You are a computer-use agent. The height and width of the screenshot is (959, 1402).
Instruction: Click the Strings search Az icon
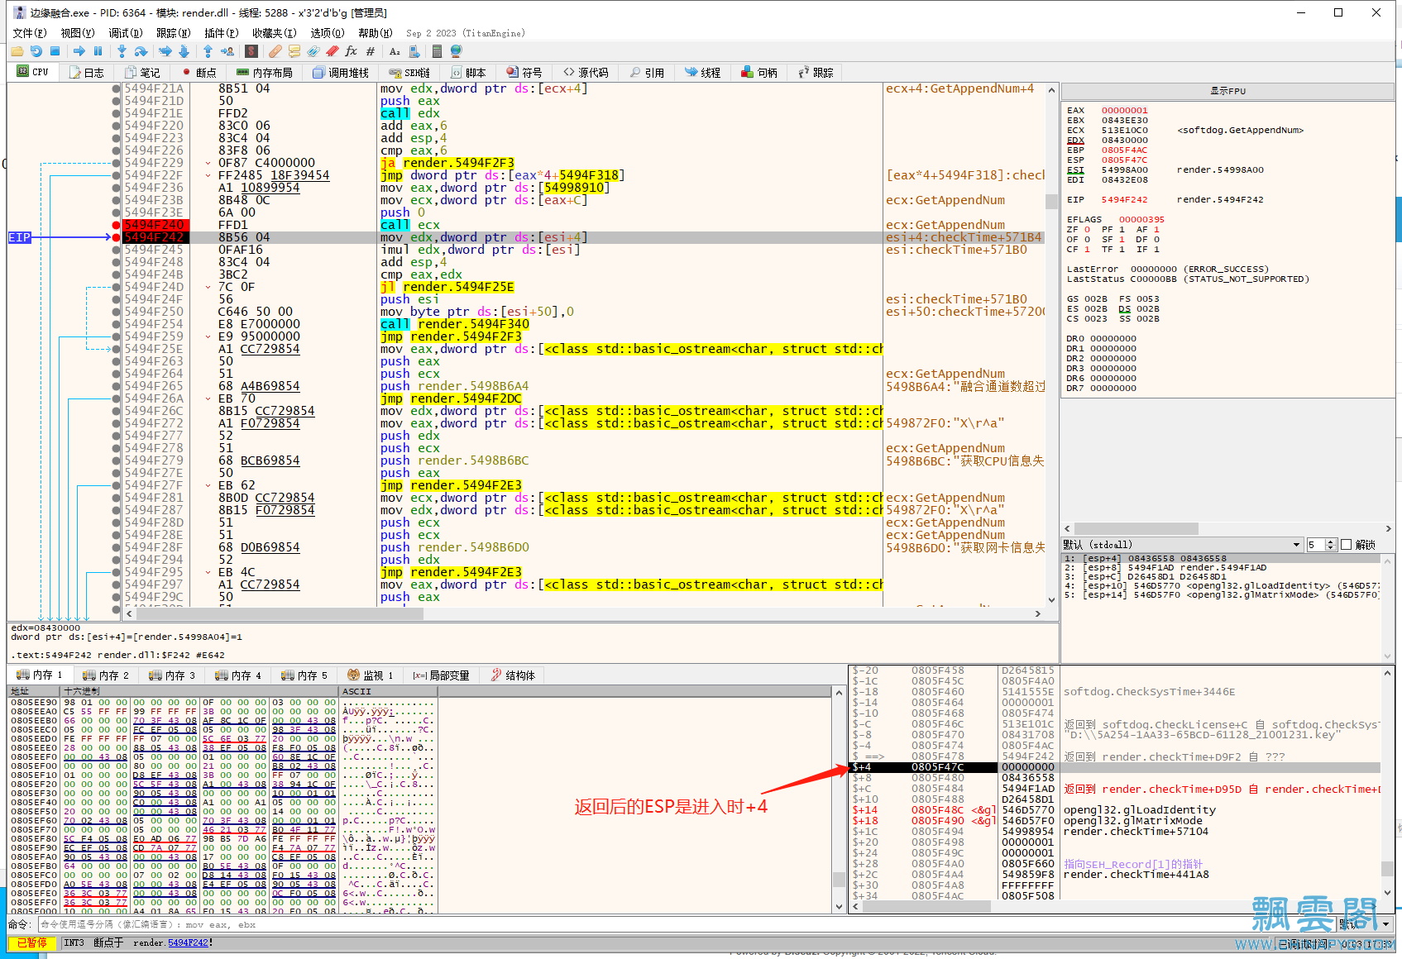point(395,51)
